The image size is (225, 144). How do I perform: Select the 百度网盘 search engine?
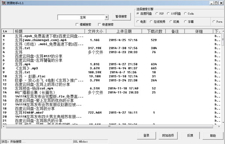point(144,13)
